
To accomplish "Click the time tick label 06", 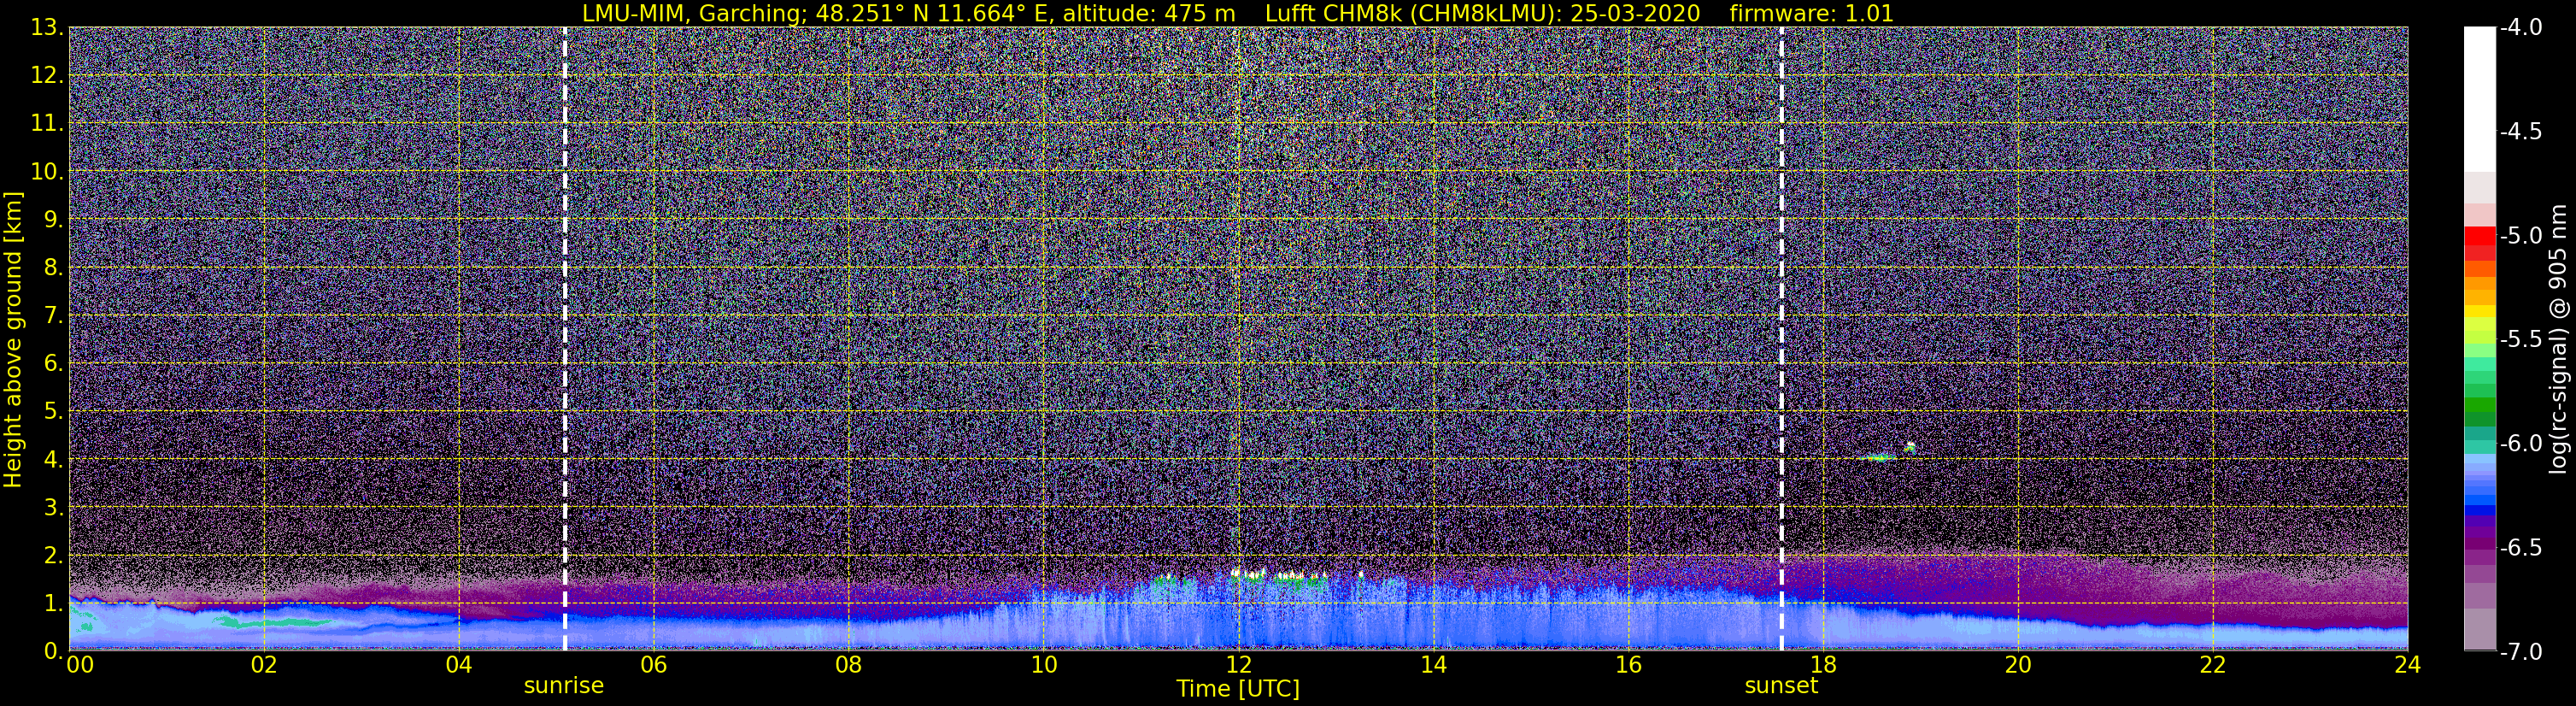I will click(x=653, y=665).
